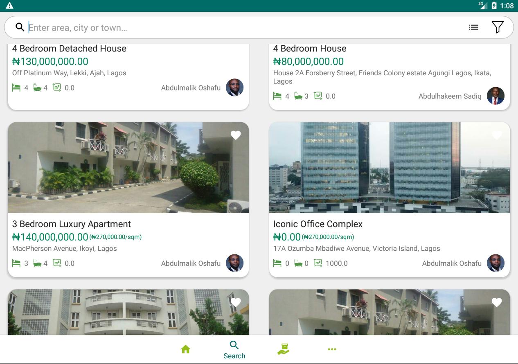Image resolution: width=518 pixels, height=364 pixels.
Task: Focus the area, city or town search field
Action: (x=245, y=27)
